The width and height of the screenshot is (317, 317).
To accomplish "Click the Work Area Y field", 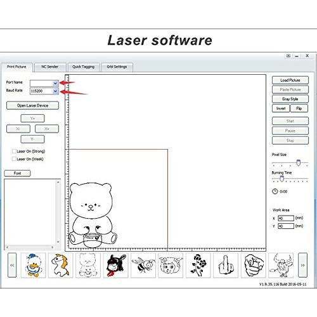I will coord(286,226).
